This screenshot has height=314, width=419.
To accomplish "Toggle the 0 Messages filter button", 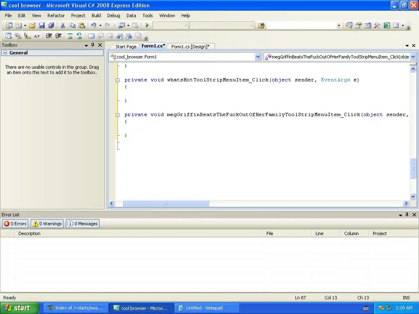I will click(83, 224).
